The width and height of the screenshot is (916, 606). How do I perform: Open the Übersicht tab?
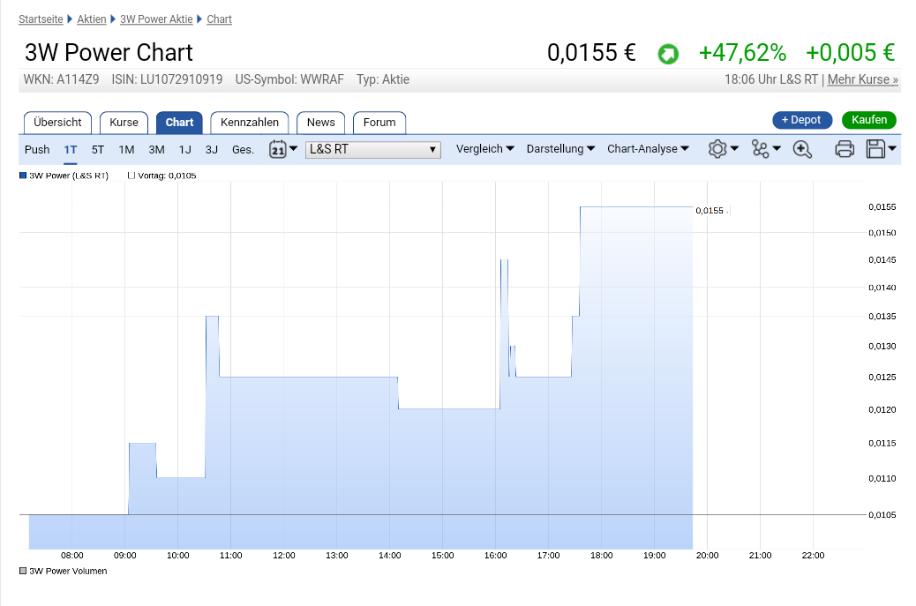(57, 123)
